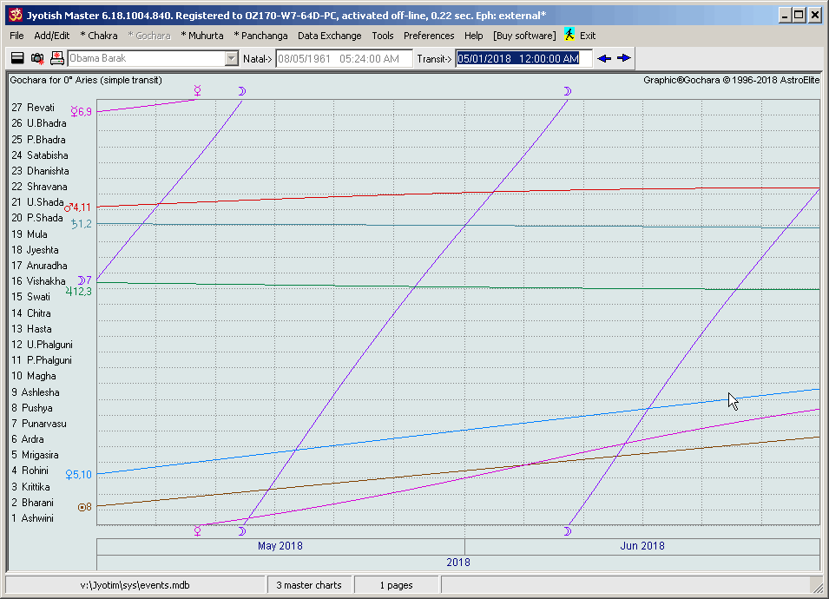Click the Natal date input field
The width and height of the screenshot is (829, 599).
(x=342, y=58)
